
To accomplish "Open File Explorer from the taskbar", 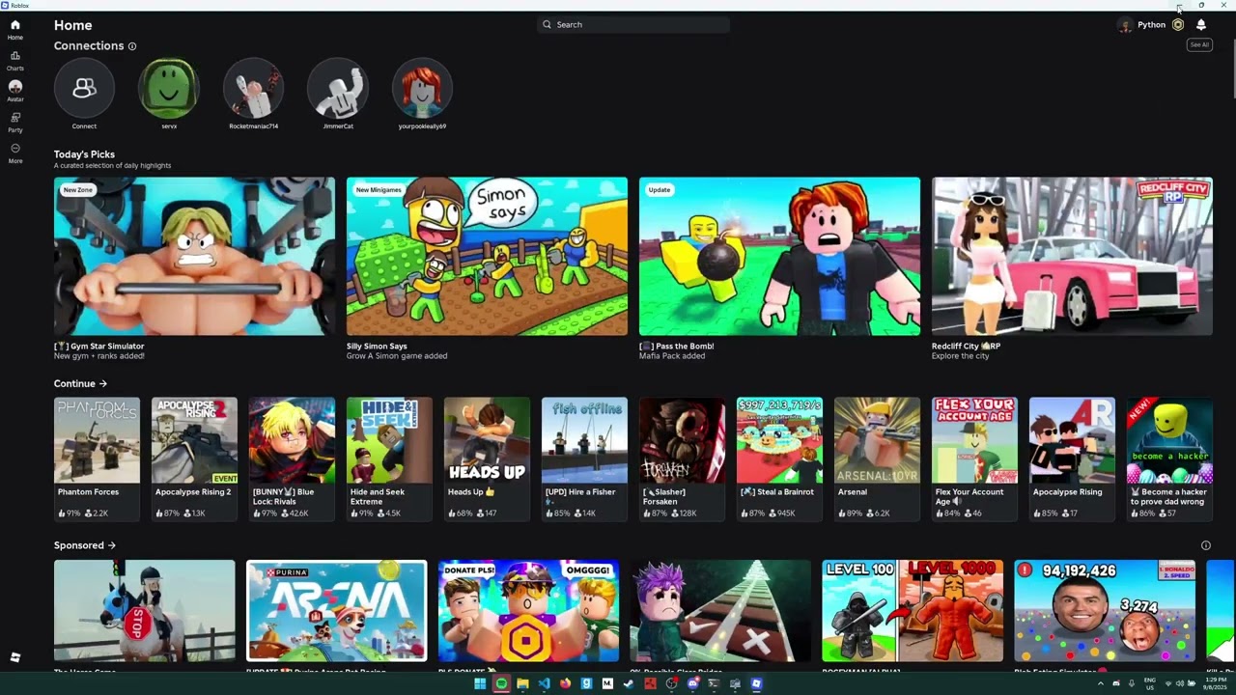I will [522, 684].
